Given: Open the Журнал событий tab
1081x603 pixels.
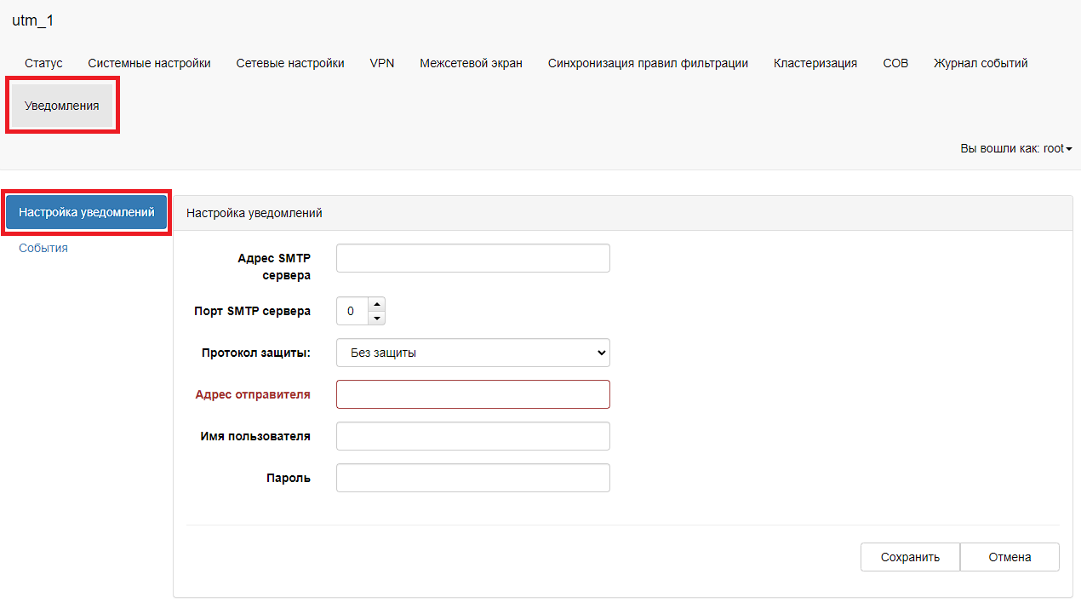Looking at the screenshot, I should pos(981,63).
